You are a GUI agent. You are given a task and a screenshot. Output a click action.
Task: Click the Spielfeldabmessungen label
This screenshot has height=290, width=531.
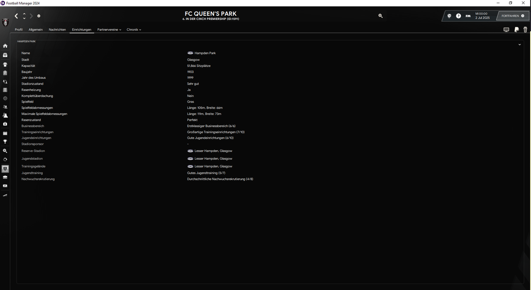(x=37, y=108)
